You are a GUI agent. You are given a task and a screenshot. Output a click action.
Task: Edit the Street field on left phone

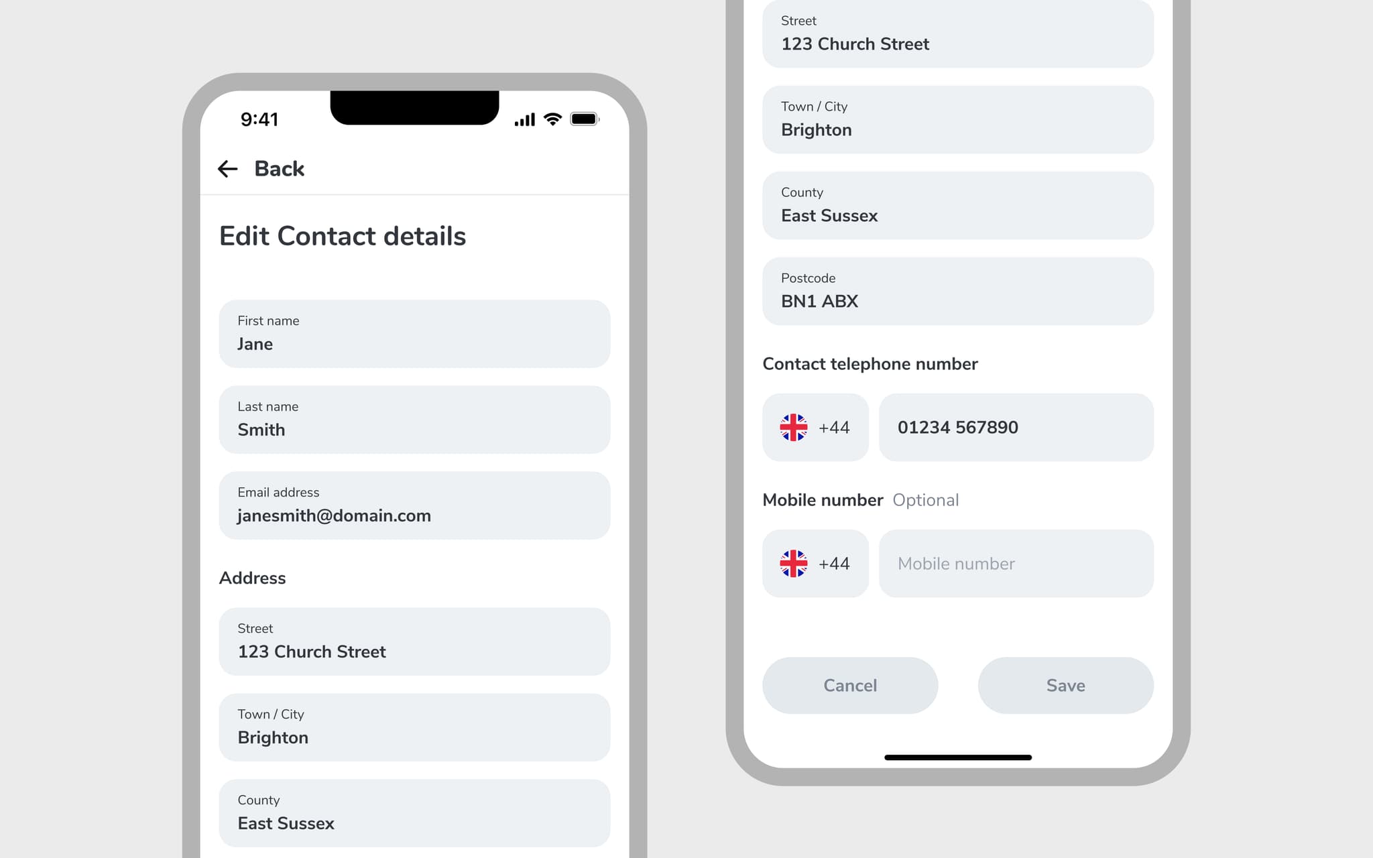(414, 641)
